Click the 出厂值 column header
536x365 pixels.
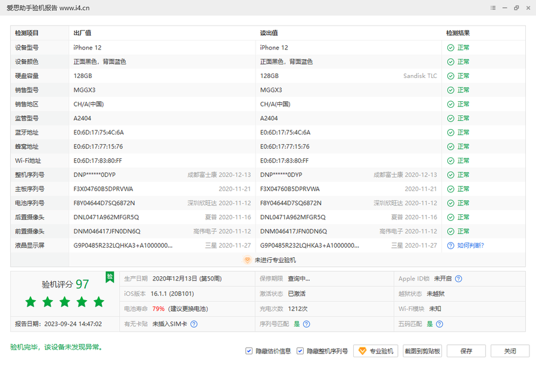click(82, 33)
